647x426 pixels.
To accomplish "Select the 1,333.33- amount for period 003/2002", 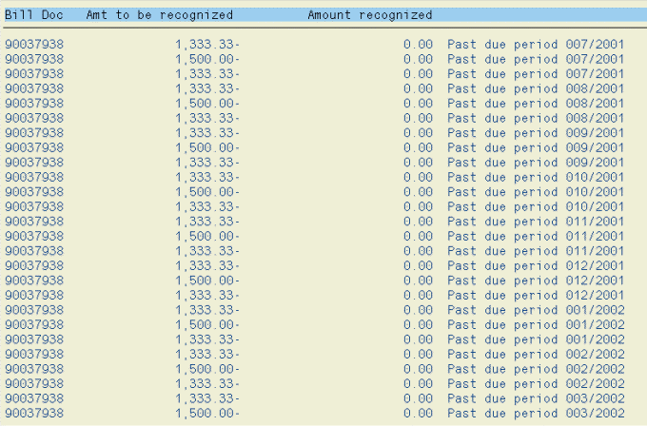I will pyautogui.click(x=207, y=398).
